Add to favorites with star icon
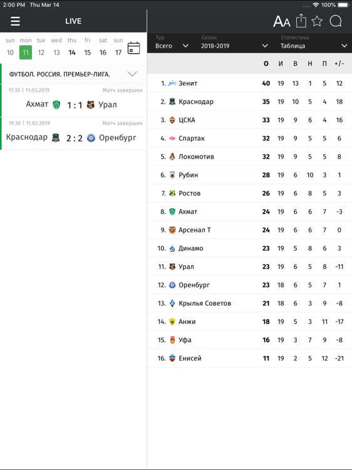 [317, 21]
